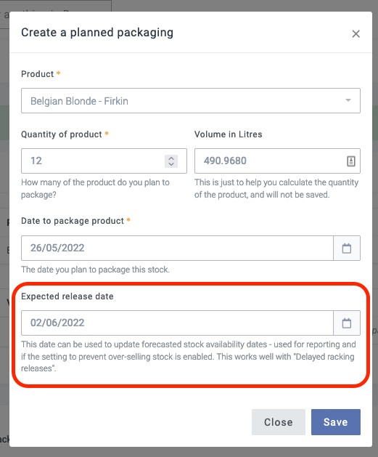Dismiss the dialog with the X icon
Viewport: 378px width, 457px height.
[356, 34]
